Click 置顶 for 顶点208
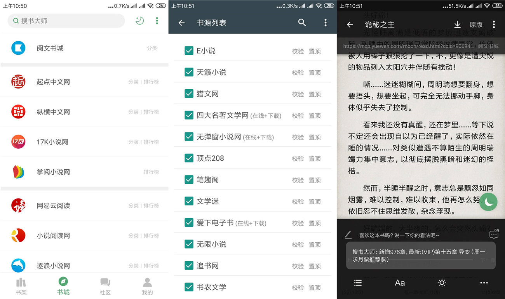 [315, 158]
